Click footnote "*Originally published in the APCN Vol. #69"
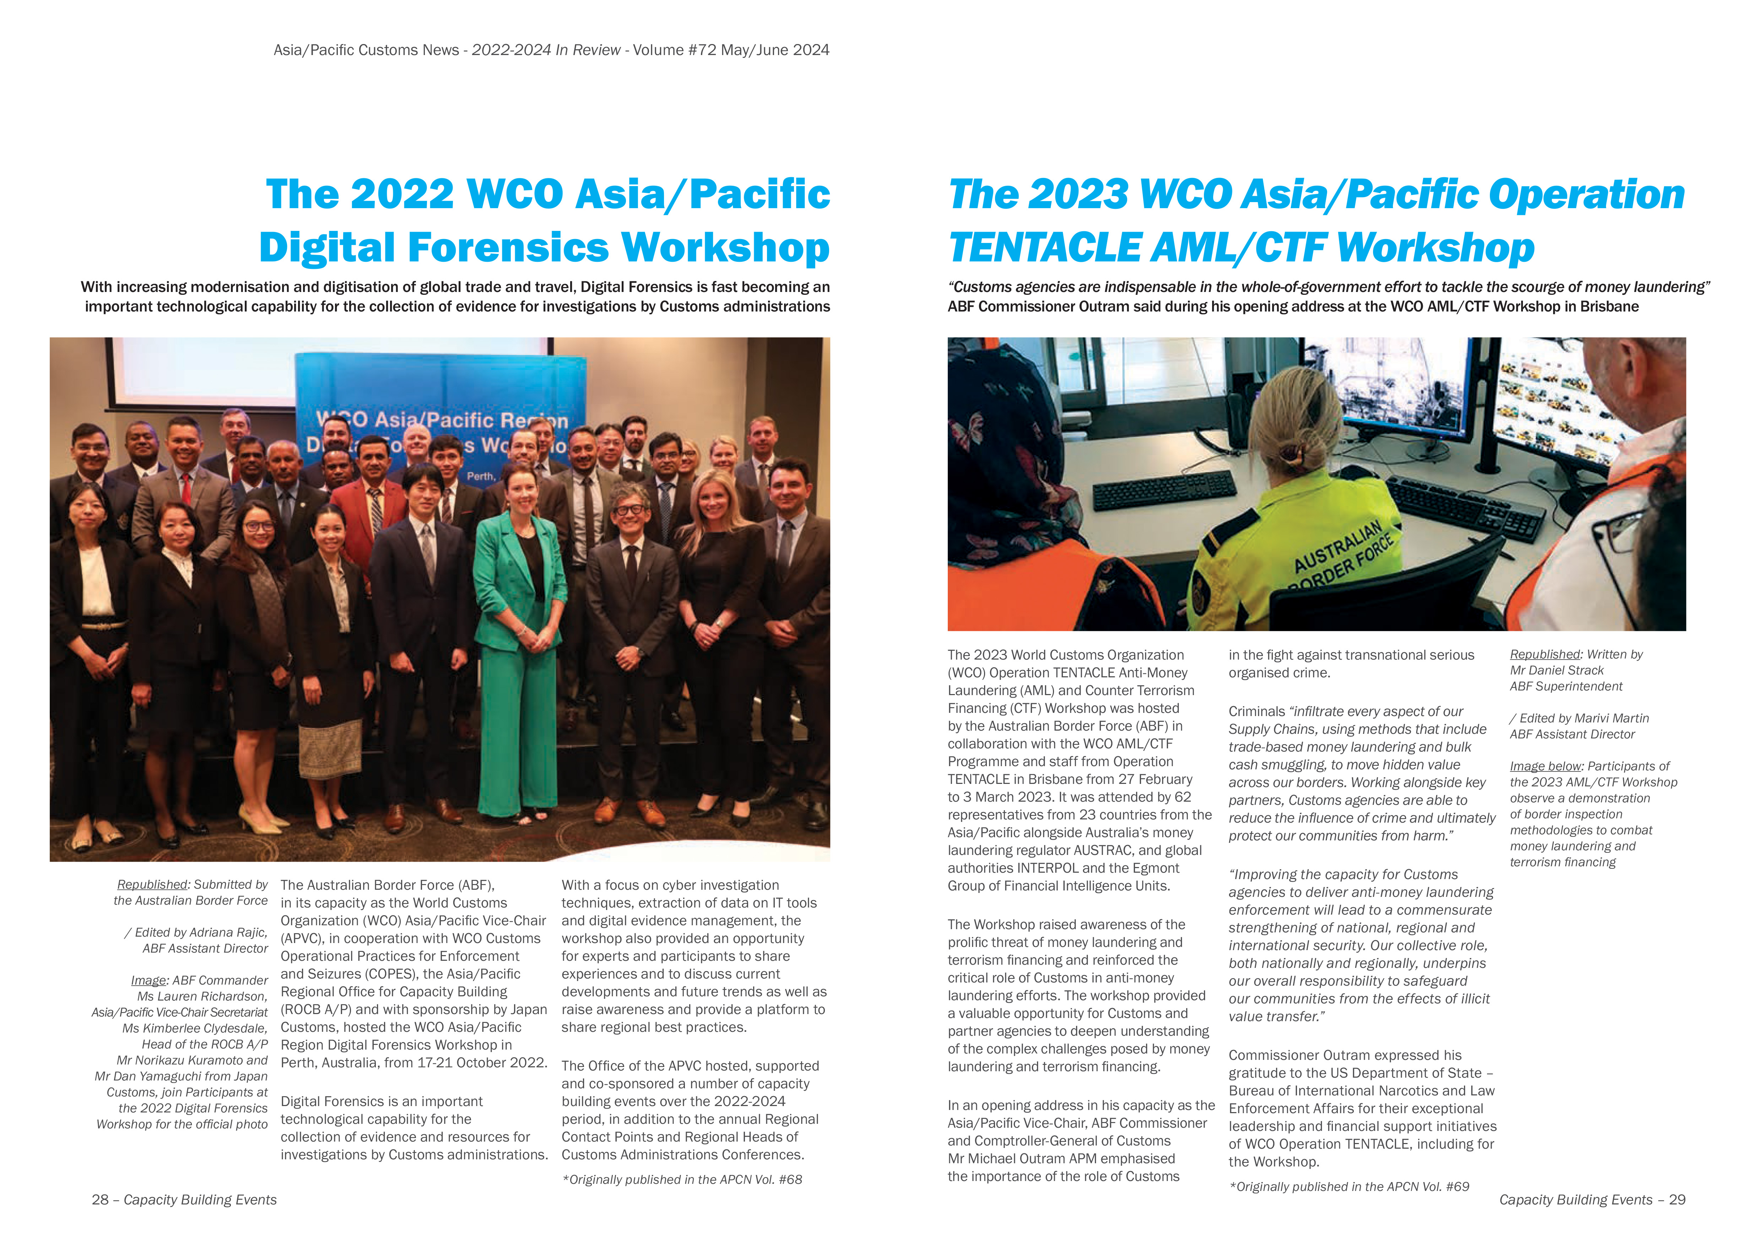The height and width of the screenshot is (1246, 1762). [x=1349, y=1186]
